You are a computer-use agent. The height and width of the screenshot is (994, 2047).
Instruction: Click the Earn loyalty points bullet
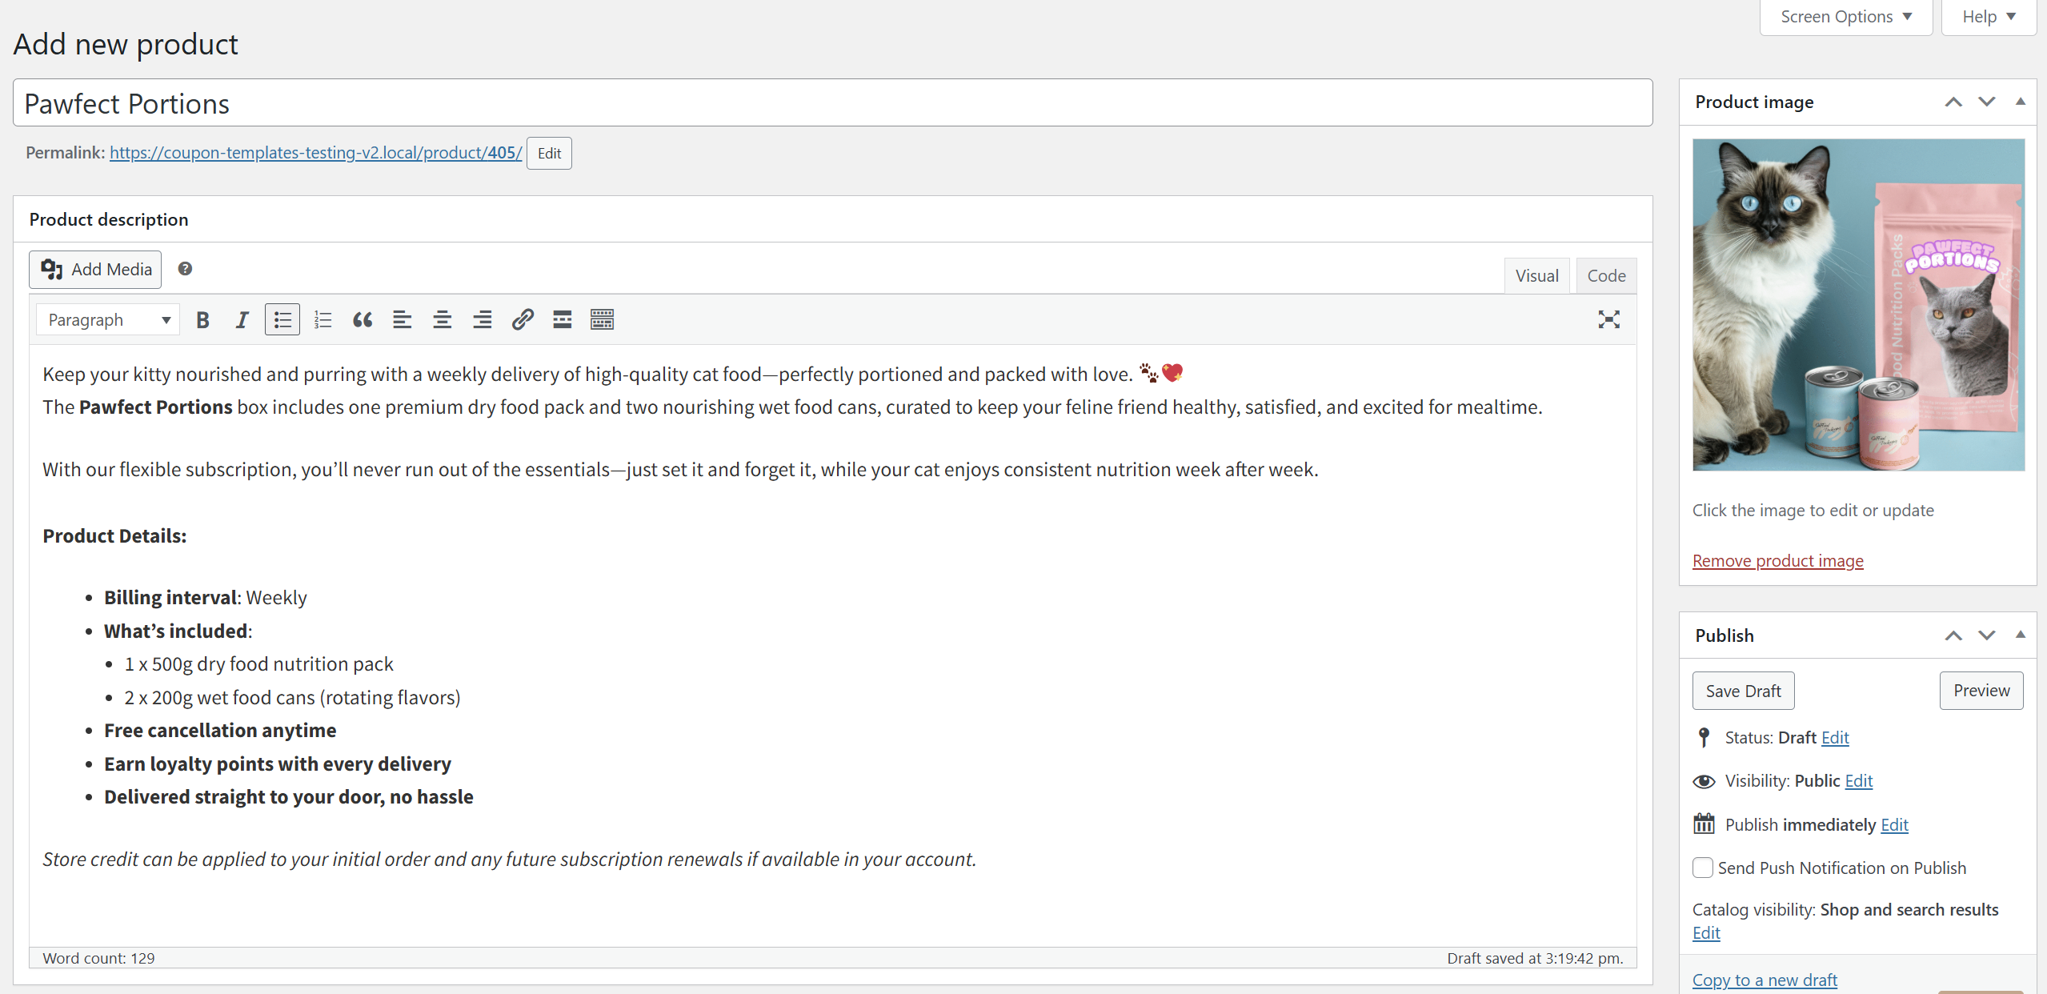tap(278, 764)
